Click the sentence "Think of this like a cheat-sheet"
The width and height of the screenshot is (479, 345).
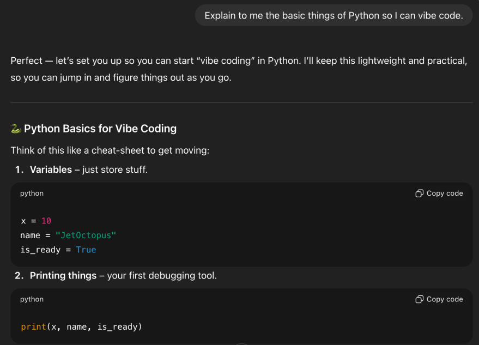(x=110, y=150)
